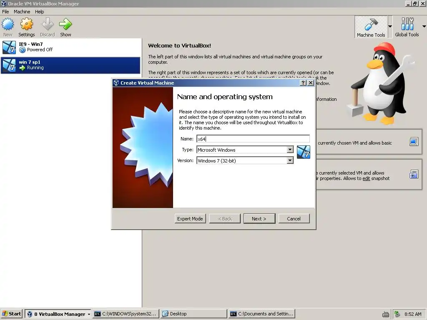The width and height of the screenshot is (427, 320).
Task: Click the keyboard icon in the system tray
Action: (386, 314)
